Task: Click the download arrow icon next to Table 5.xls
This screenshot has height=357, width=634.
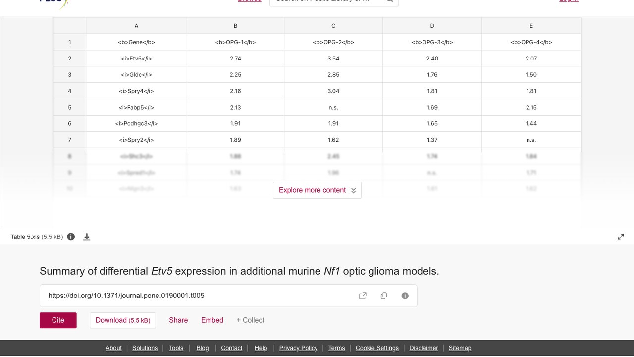Action: pos(87,237)
